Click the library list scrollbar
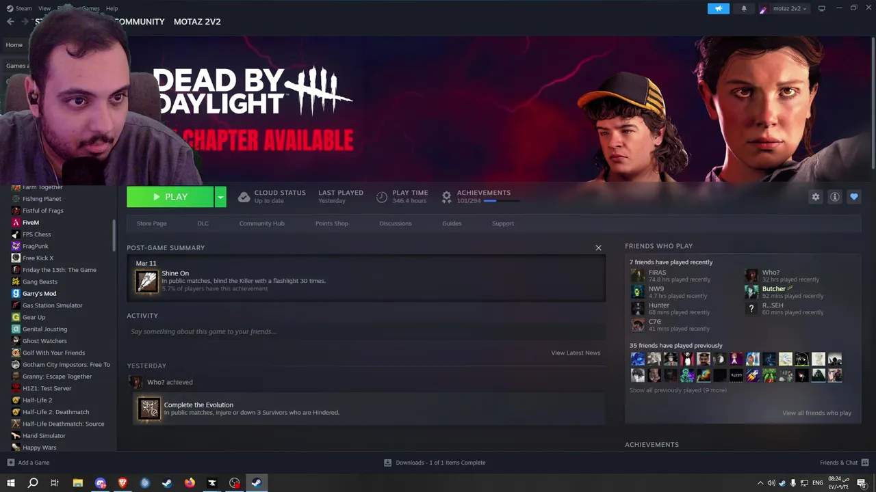876x492 pixels. click(x=114, y=236)
